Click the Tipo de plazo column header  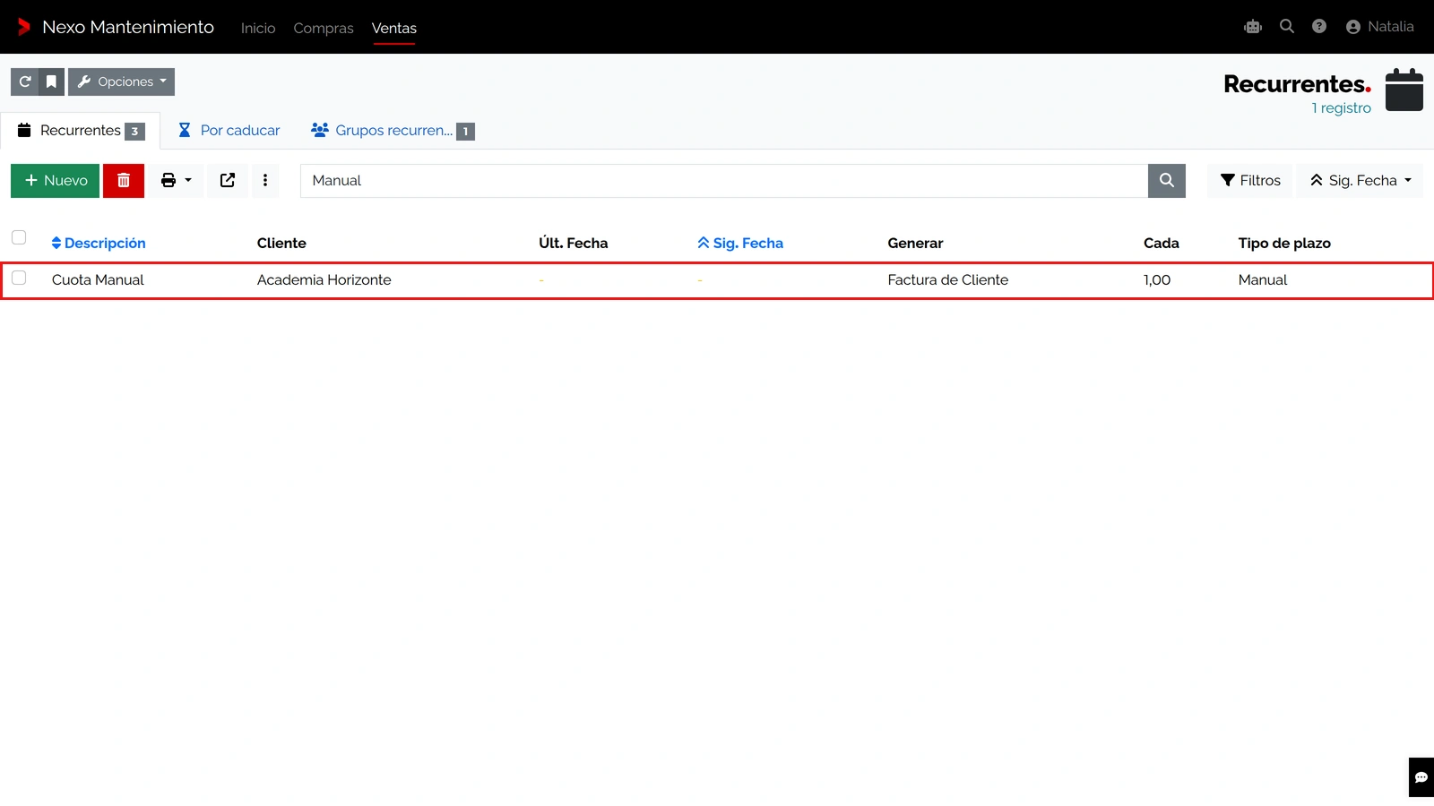(x=1284, y=244)
